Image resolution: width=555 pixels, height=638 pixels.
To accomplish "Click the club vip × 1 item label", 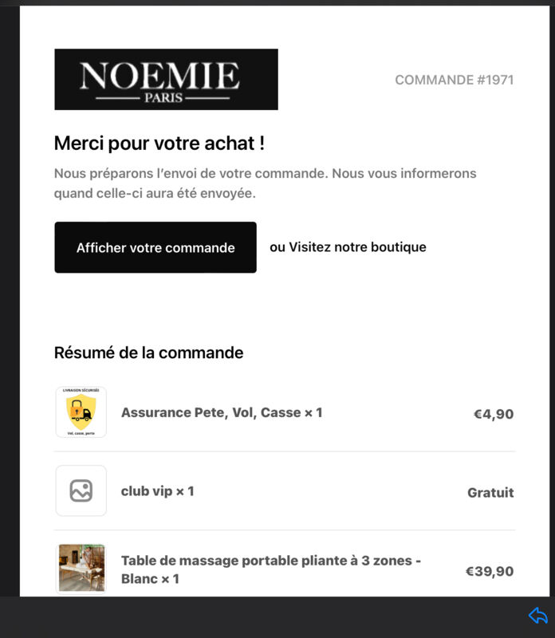I will click(157, 491).
